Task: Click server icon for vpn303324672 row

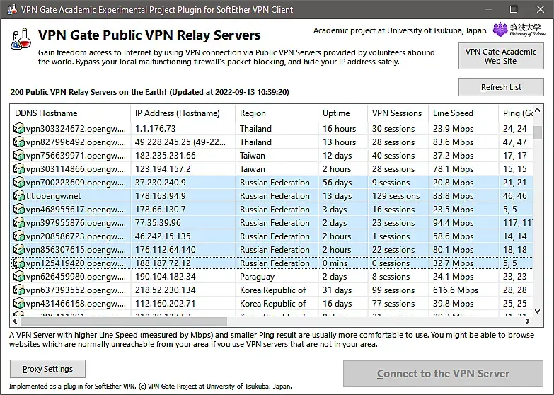Action: pyautogui.click(x=20, y=129)
